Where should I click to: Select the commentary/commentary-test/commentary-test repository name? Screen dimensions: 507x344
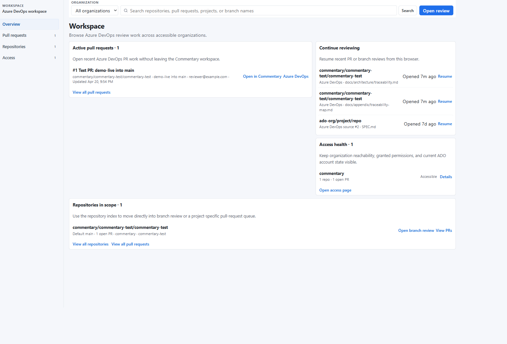pyautogui.click(x=120, y=228)
